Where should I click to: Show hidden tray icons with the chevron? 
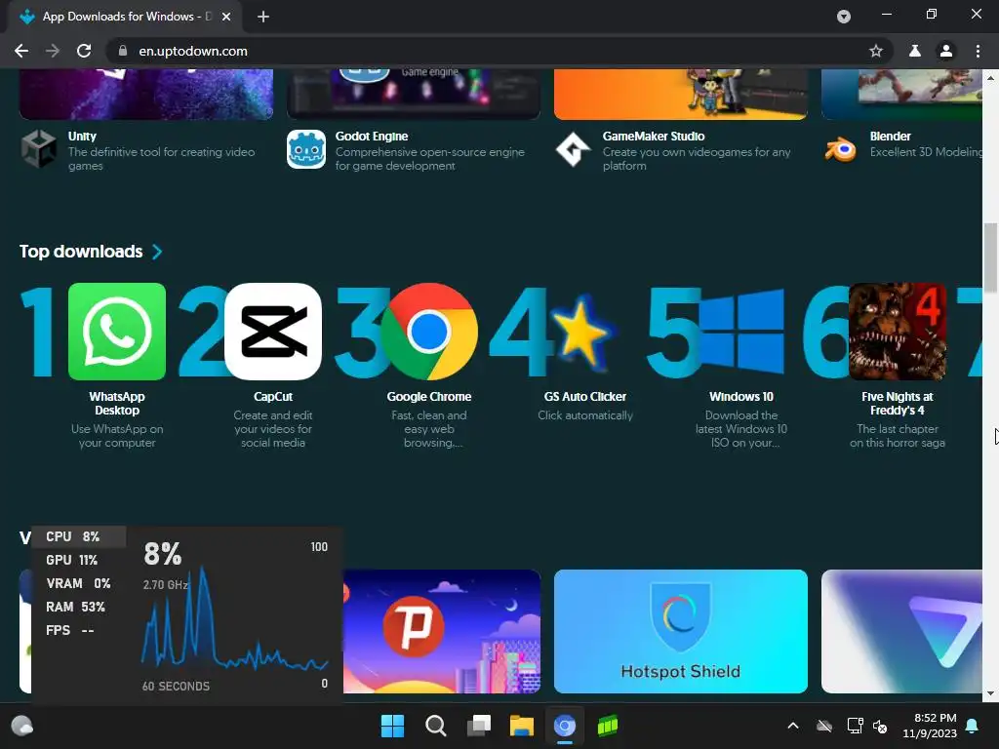pos(793,726)
